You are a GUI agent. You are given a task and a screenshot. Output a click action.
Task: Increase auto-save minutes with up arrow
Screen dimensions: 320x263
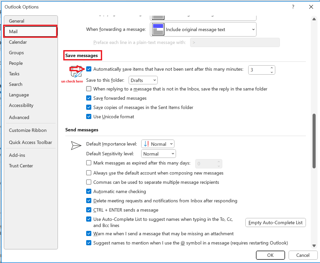pyautogui.click(x=272, y=68)
